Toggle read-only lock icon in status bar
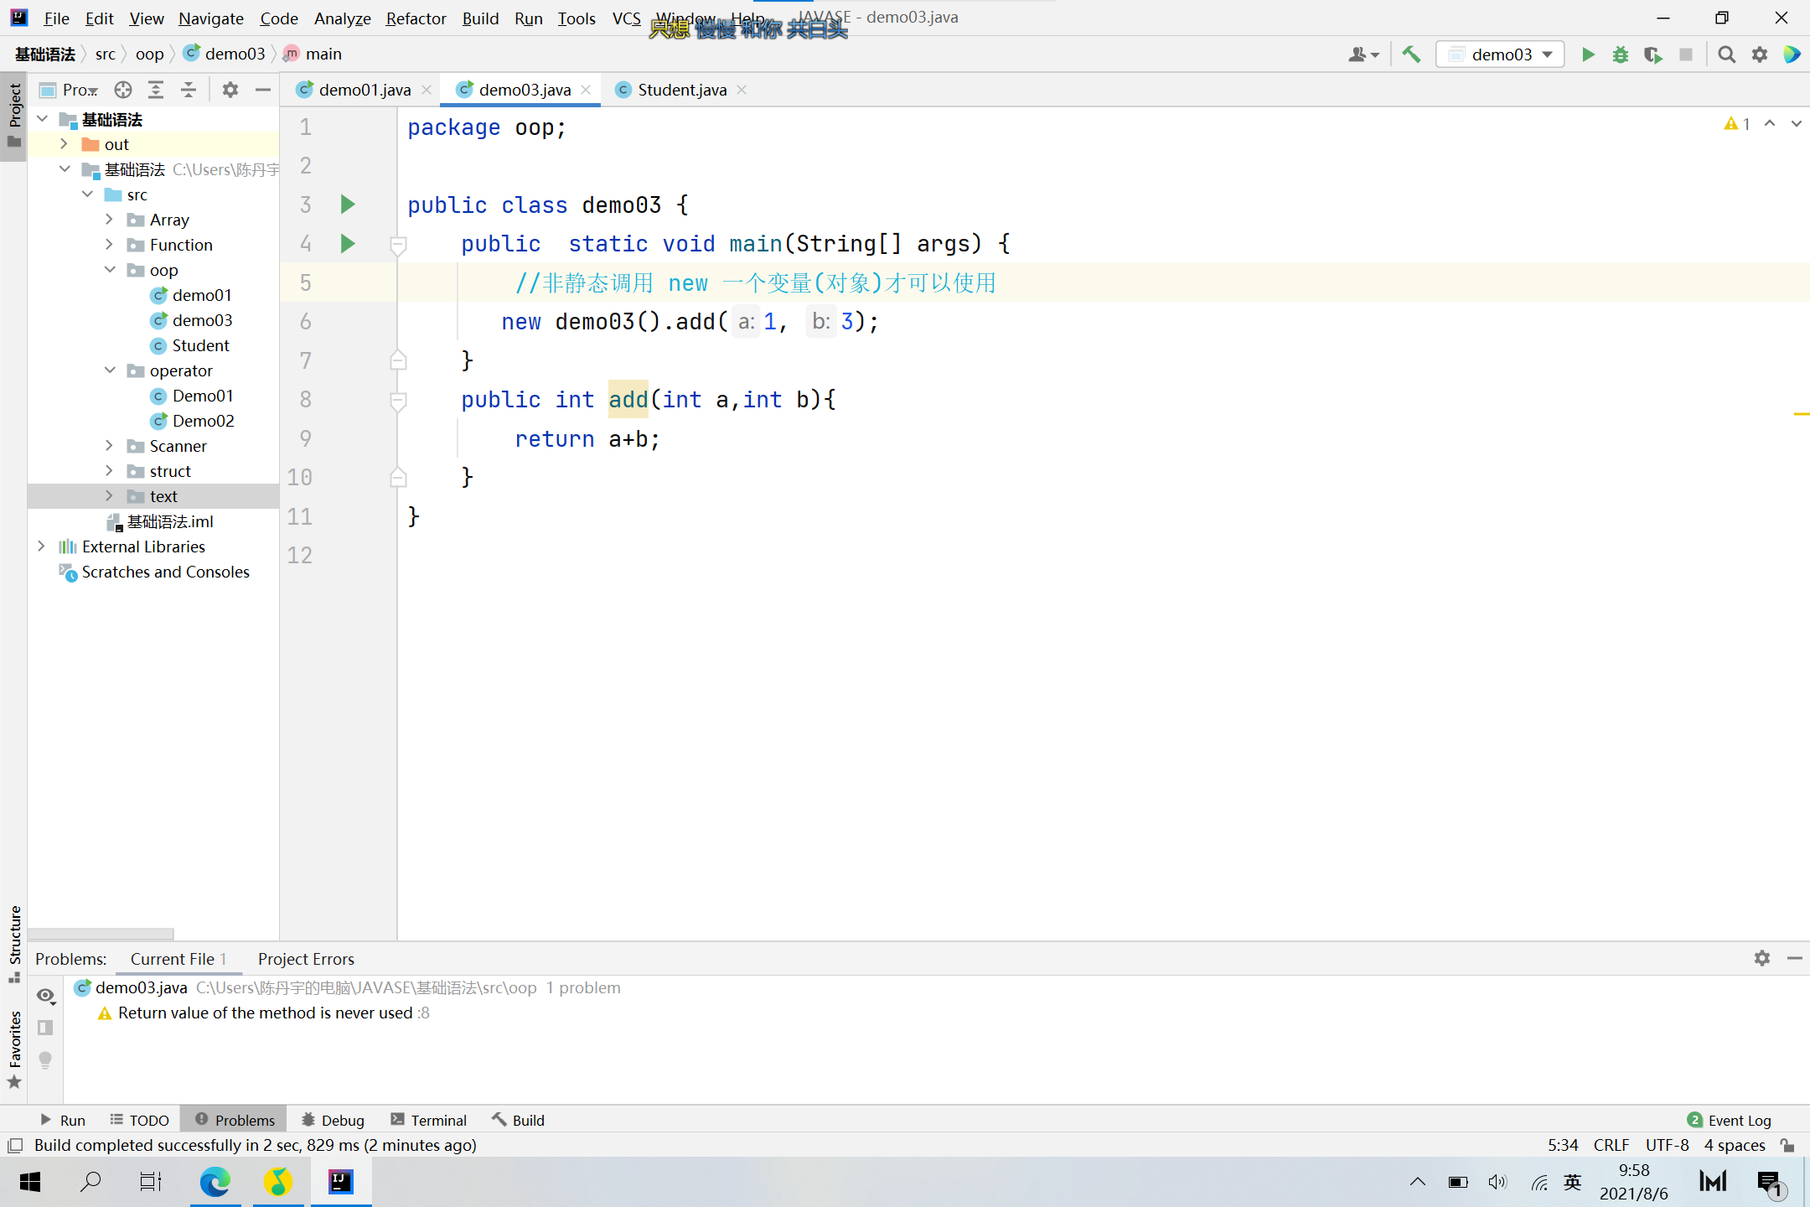Image resolution: width=1810 pixels, height=1207 pixels. click(x=1787, y=1145)
